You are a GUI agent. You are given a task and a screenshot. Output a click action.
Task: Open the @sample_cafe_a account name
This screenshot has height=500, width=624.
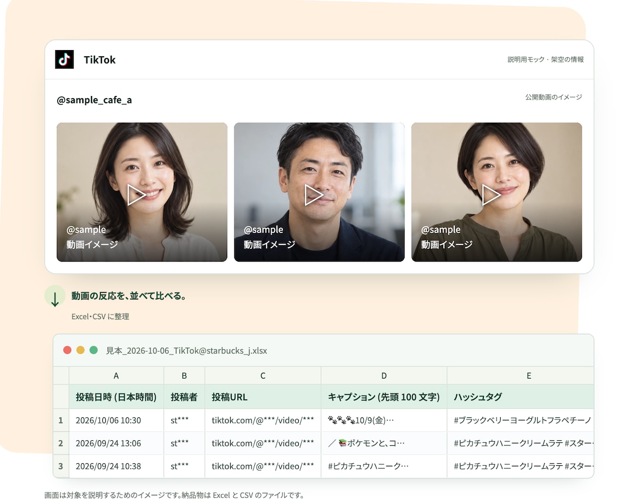94,100
